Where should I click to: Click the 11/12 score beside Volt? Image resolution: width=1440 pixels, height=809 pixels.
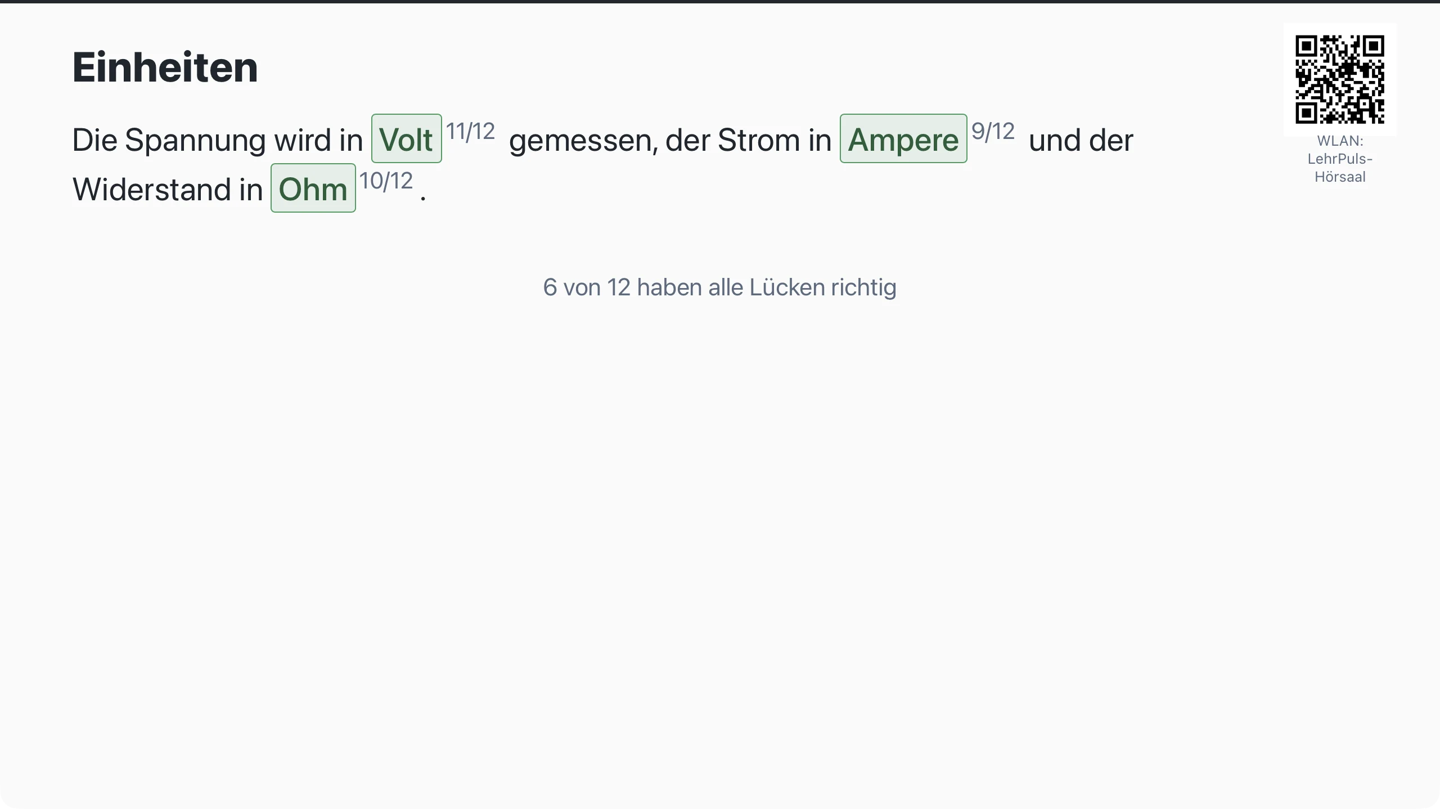[x=470, y=131]
